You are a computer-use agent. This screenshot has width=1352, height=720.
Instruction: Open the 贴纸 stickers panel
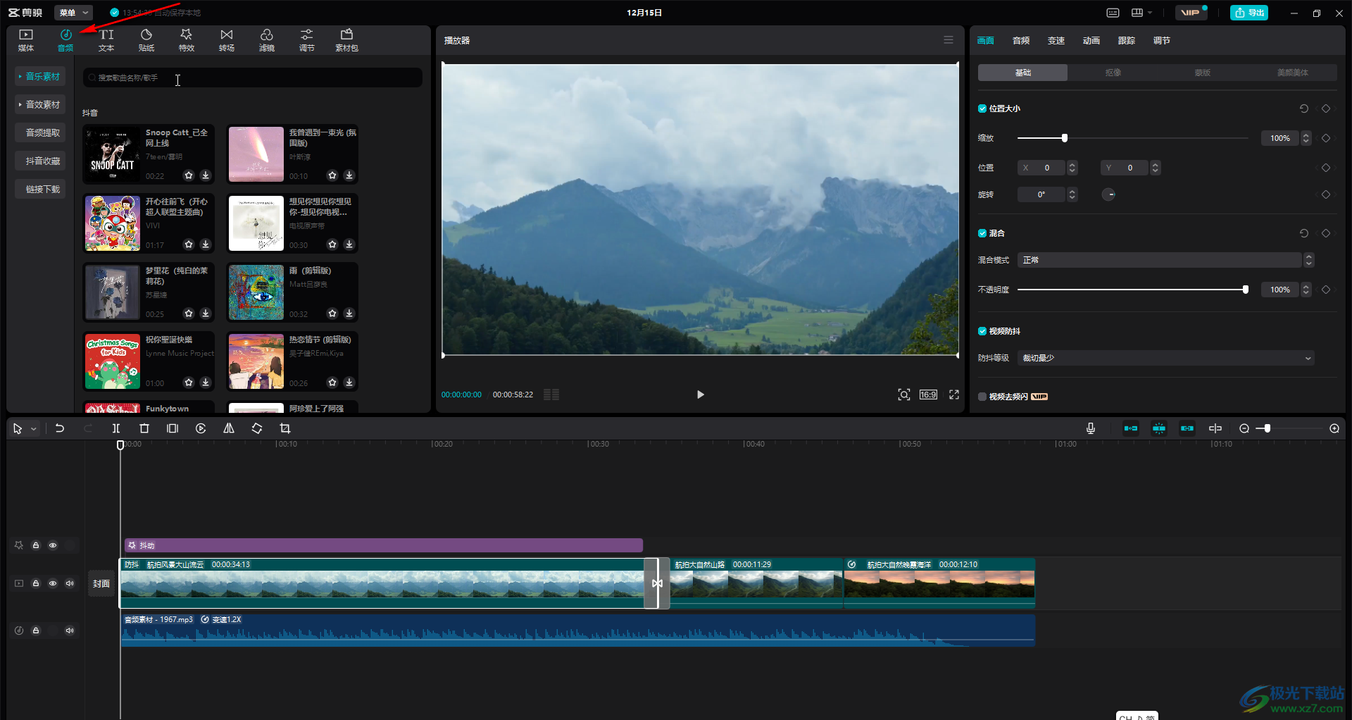(x=146, y=40)
